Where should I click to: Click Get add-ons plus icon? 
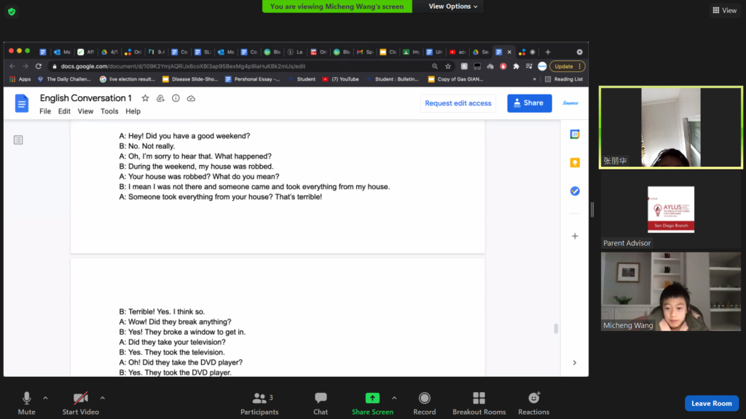click(x=575, y=236)
